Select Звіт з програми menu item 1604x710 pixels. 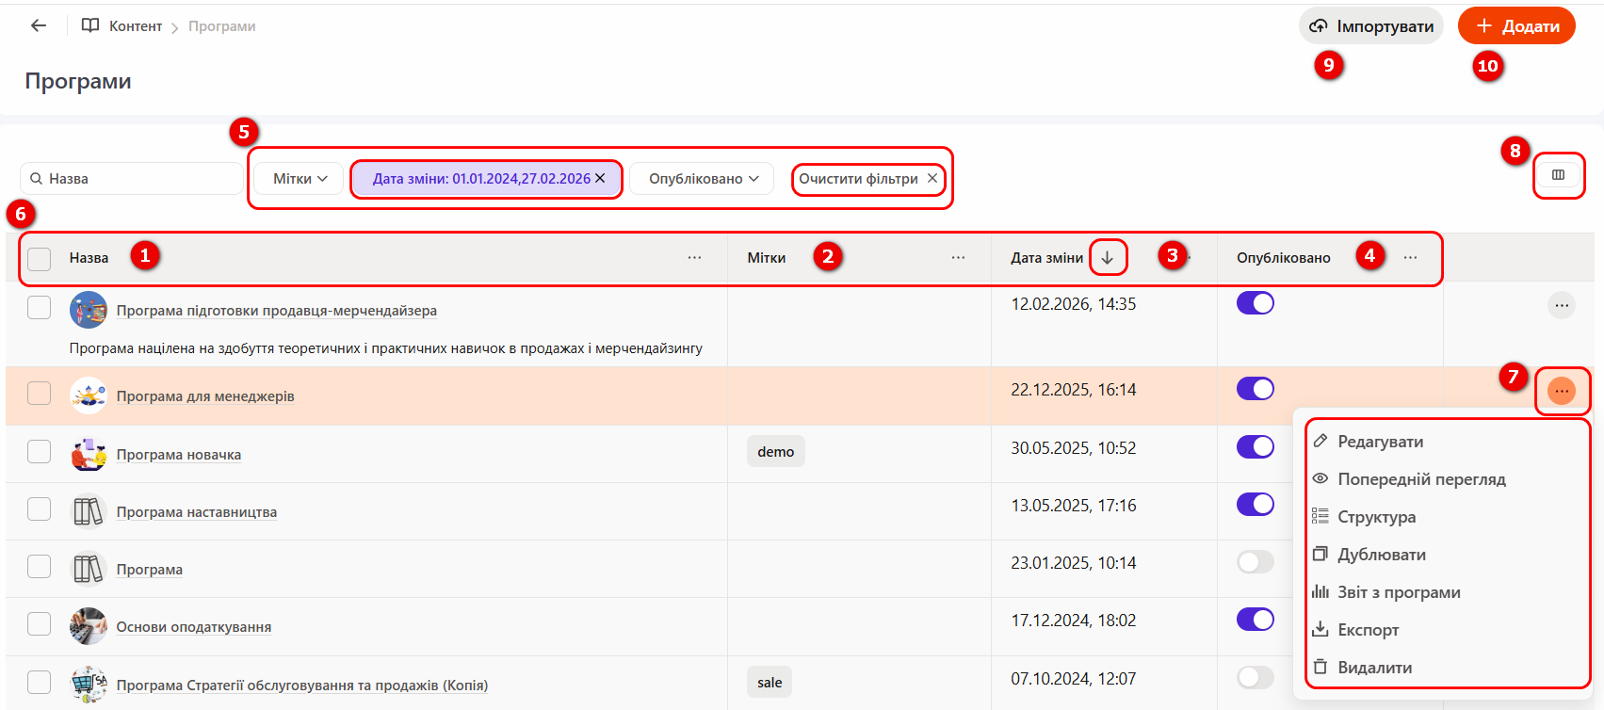pyautogui.click(x=1399, y=592)
